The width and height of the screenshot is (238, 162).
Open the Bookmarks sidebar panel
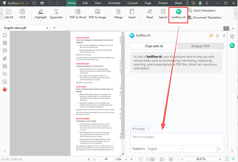[5, 35]
